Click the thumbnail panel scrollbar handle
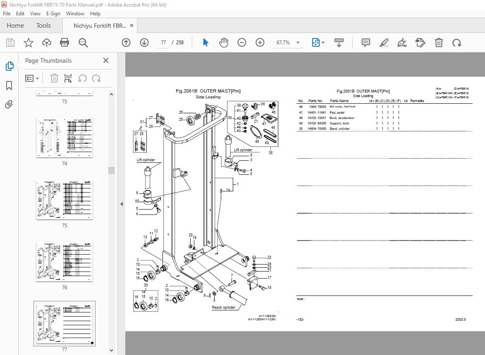This screenshot has height=355, width=485. pyautogui.click(x=111, y=170)
